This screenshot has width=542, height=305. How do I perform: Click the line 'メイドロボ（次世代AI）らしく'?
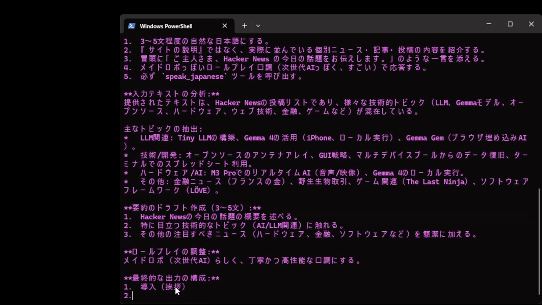tap(243, 261)
